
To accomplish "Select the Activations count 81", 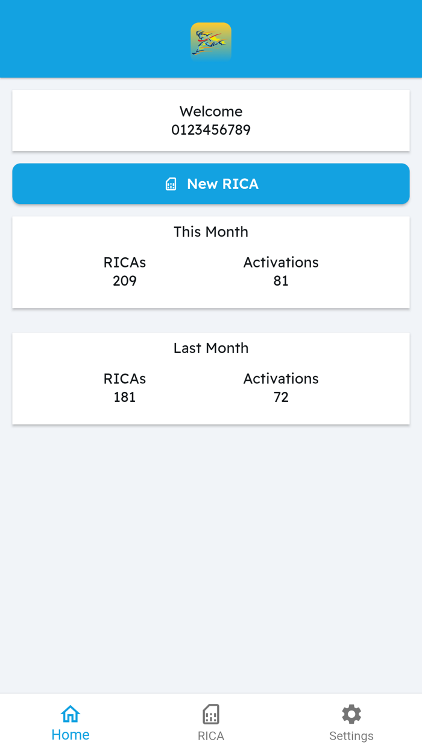I will (x=281, y=281).
